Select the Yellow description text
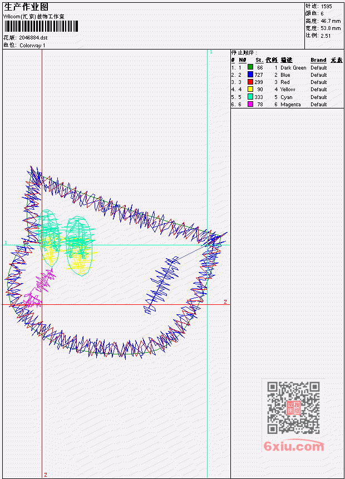Viewport: 345px width, 479px height. 288,90
